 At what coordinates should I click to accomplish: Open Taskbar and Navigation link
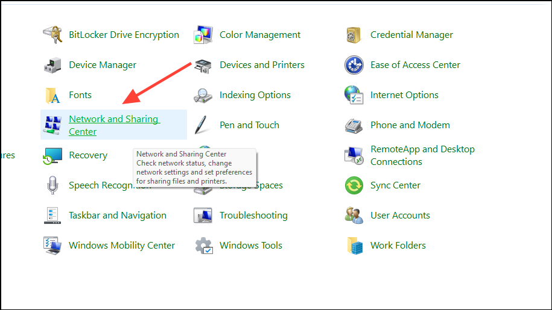(x=118, y=215)
